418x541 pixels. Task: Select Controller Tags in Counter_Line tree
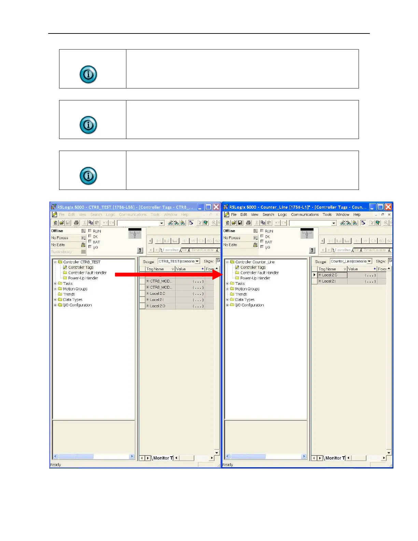click(x=253, y=267)
